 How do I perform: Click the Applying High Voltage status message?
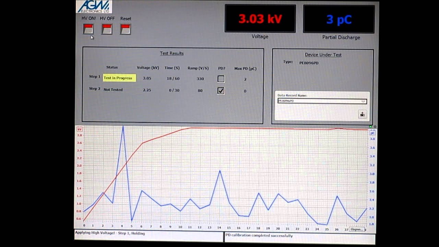pyautogui.click(x=110, y=233)
